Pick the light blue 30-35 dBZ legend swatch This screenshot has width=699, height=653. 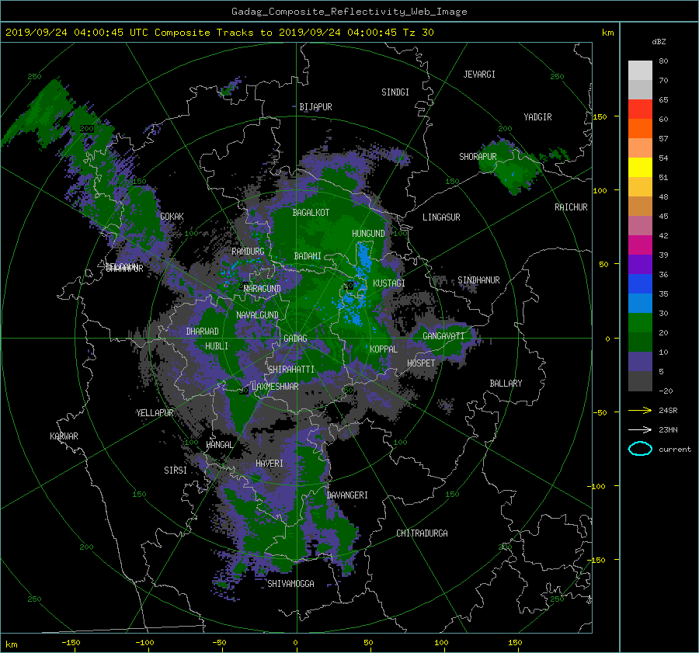(x=640, y=303)
